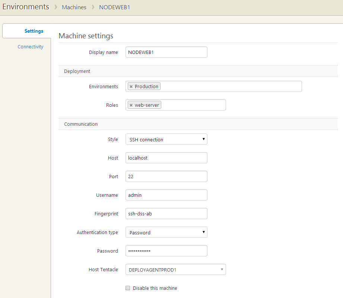Navigate to Environments via breadcrumb
This screenshot has width=343, height=298.
coord(25,7)
